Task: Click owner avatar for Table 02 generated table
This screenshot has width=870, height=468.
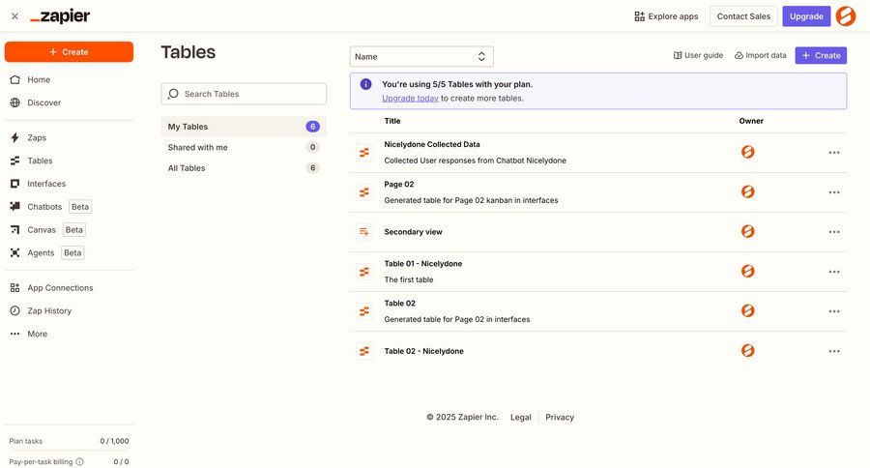Action: click(748, 310)
